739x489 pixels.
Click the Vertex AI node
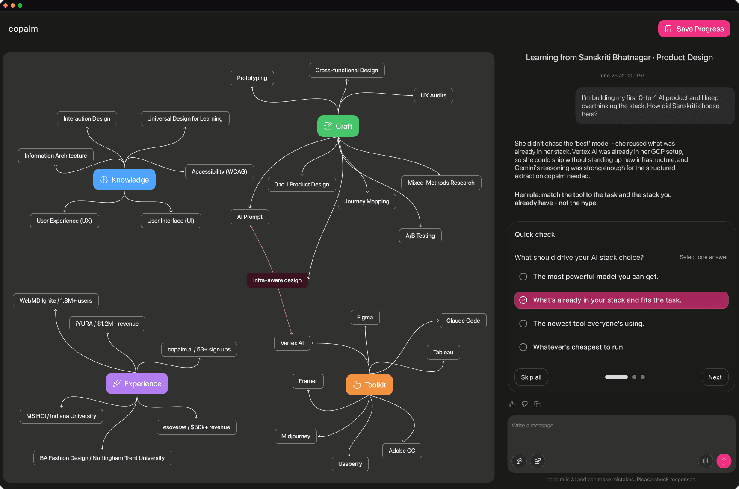(x=292, y=343)
